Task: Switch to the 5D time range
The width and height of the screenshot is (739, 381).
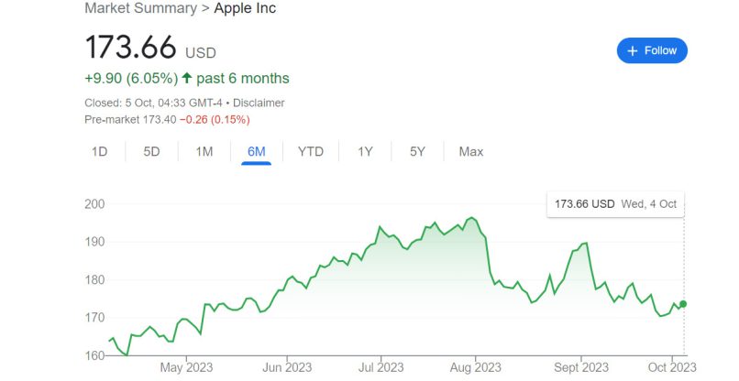Action: tap(151, 151)
